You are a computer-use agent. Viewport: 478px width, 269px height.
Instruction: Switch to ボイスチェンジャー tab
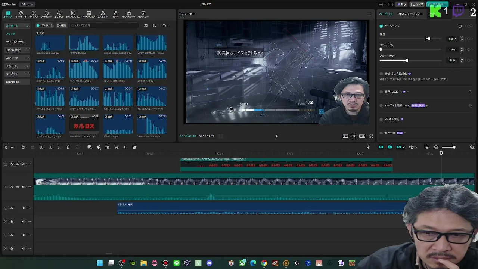[x=411, y=14]
